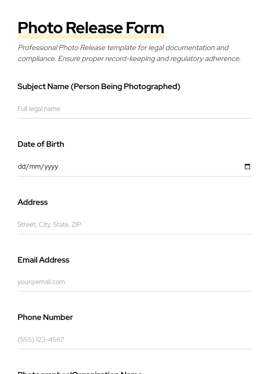Open the date picker calendar icon
The height and width of the screenshot is (374, 269).
pos(247,167)
